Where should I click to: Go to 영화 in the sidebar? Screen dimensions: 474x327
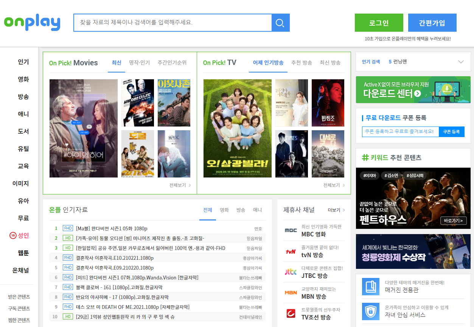coord(23,79)
